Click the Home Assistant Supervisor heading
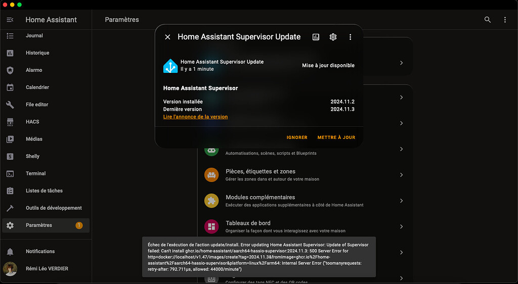This screenshot has height=284, width=518. 200,88
